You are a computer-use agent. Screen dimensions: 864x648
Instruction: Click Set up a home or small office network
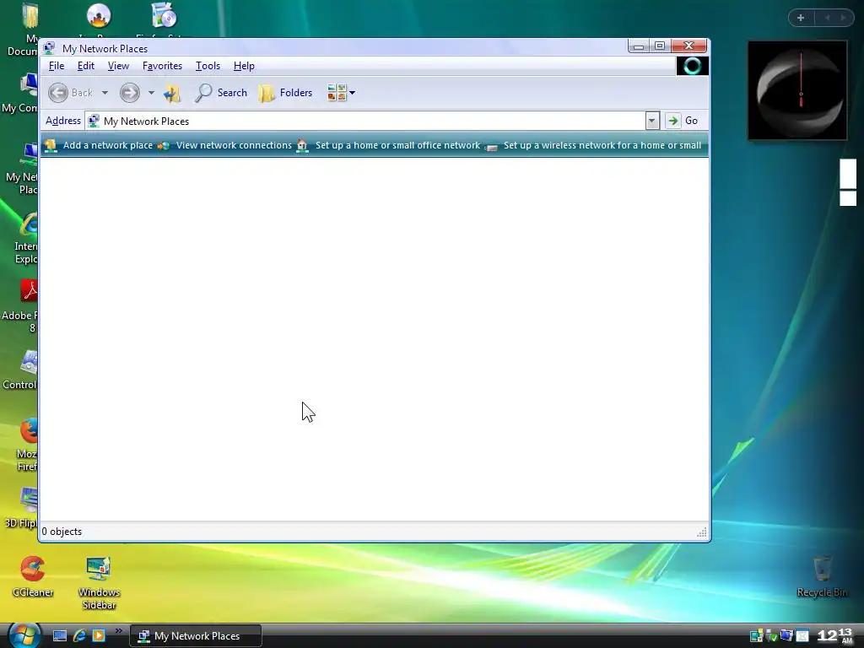coord(388,145)
